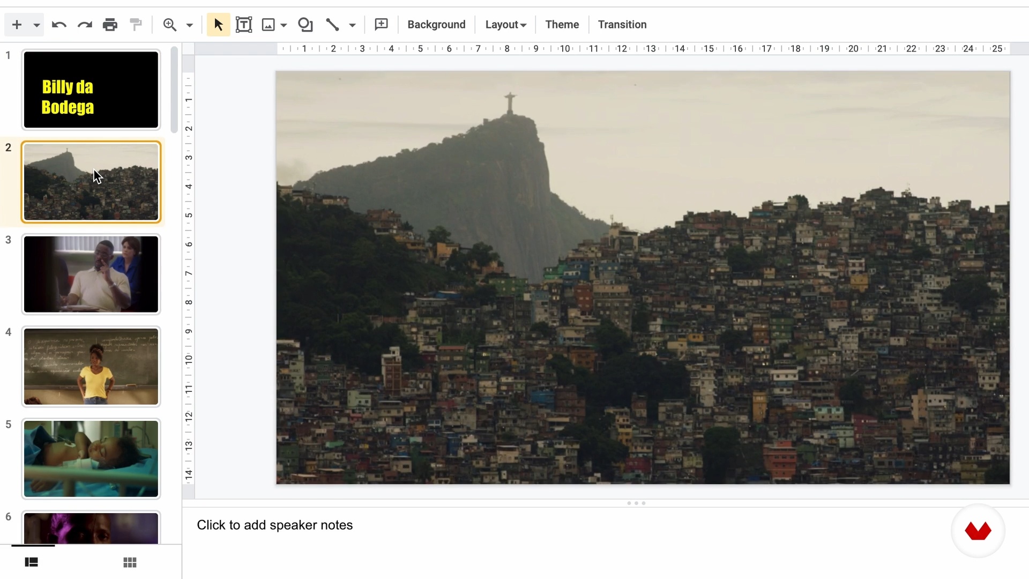Select the Text box tool
Screen dimensions: 1029x579
pyautogui.click(x=244, y=25)
